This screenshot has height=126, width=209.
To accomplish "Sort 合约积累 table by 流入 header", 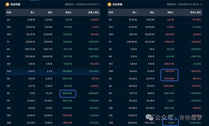I will coord(134,13).
